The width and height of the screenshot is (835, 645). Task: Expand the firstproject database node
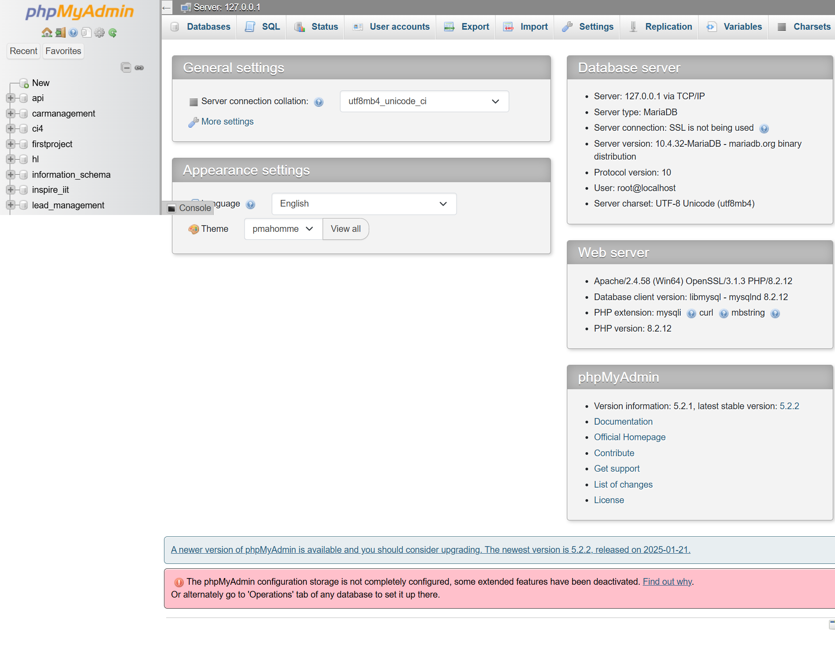11,144
